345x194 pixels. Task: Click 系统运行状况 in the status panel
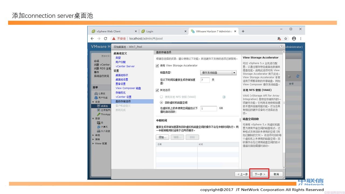coord(101,76)
